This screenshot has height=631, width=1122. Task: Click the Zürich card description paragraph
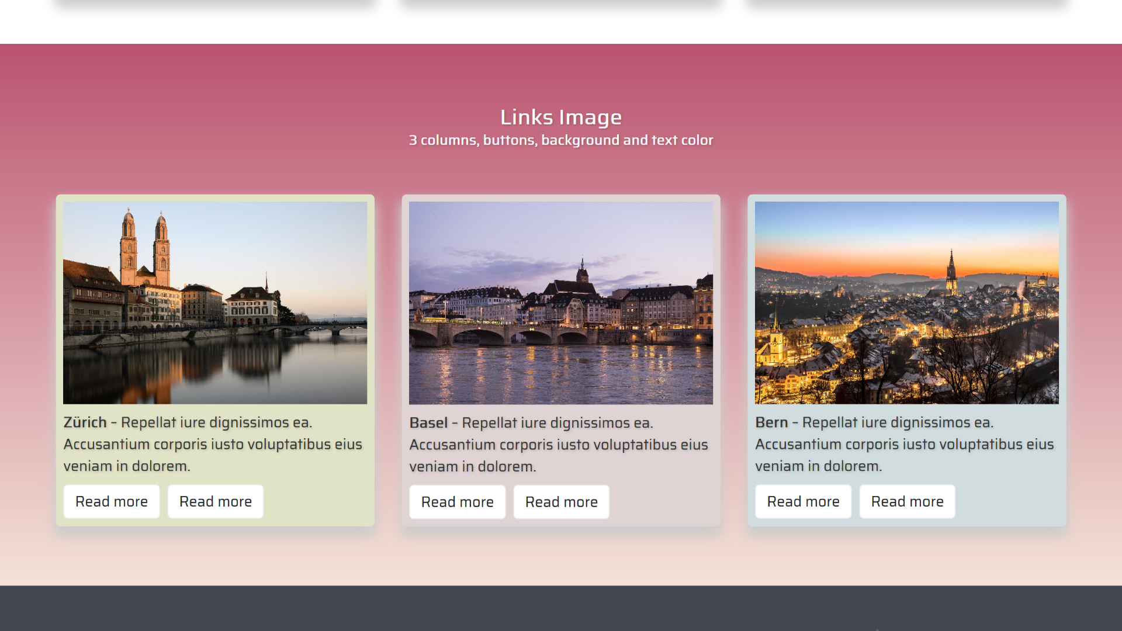213,445
